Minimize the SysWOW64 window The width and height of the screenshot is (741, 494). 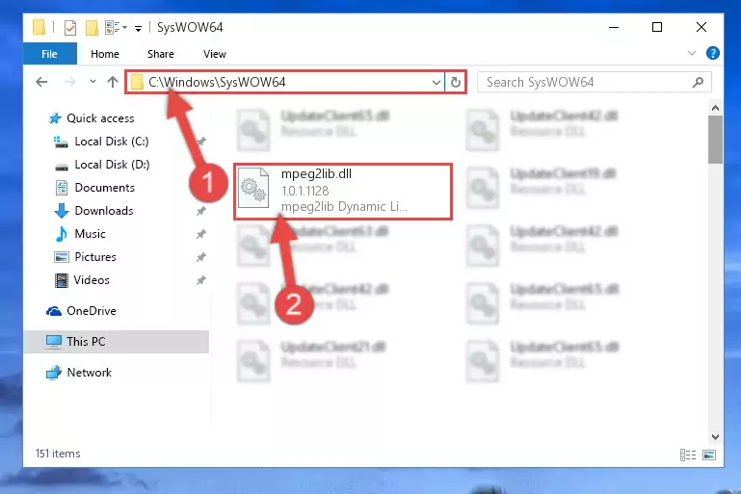[614, 27]
